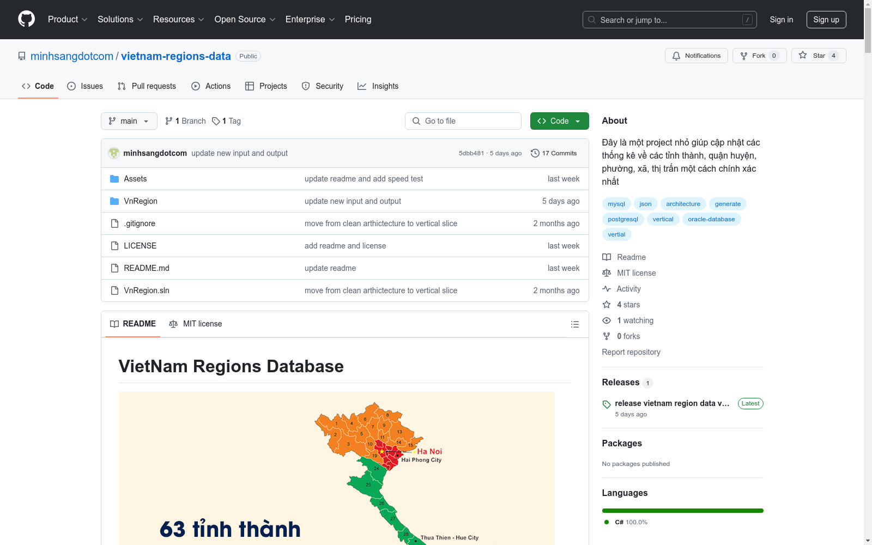The height and width of the screenshot is (545, 872).
Task: Click the .gitignore file icon
Action: pyautogui.click(x=114, y=223)
